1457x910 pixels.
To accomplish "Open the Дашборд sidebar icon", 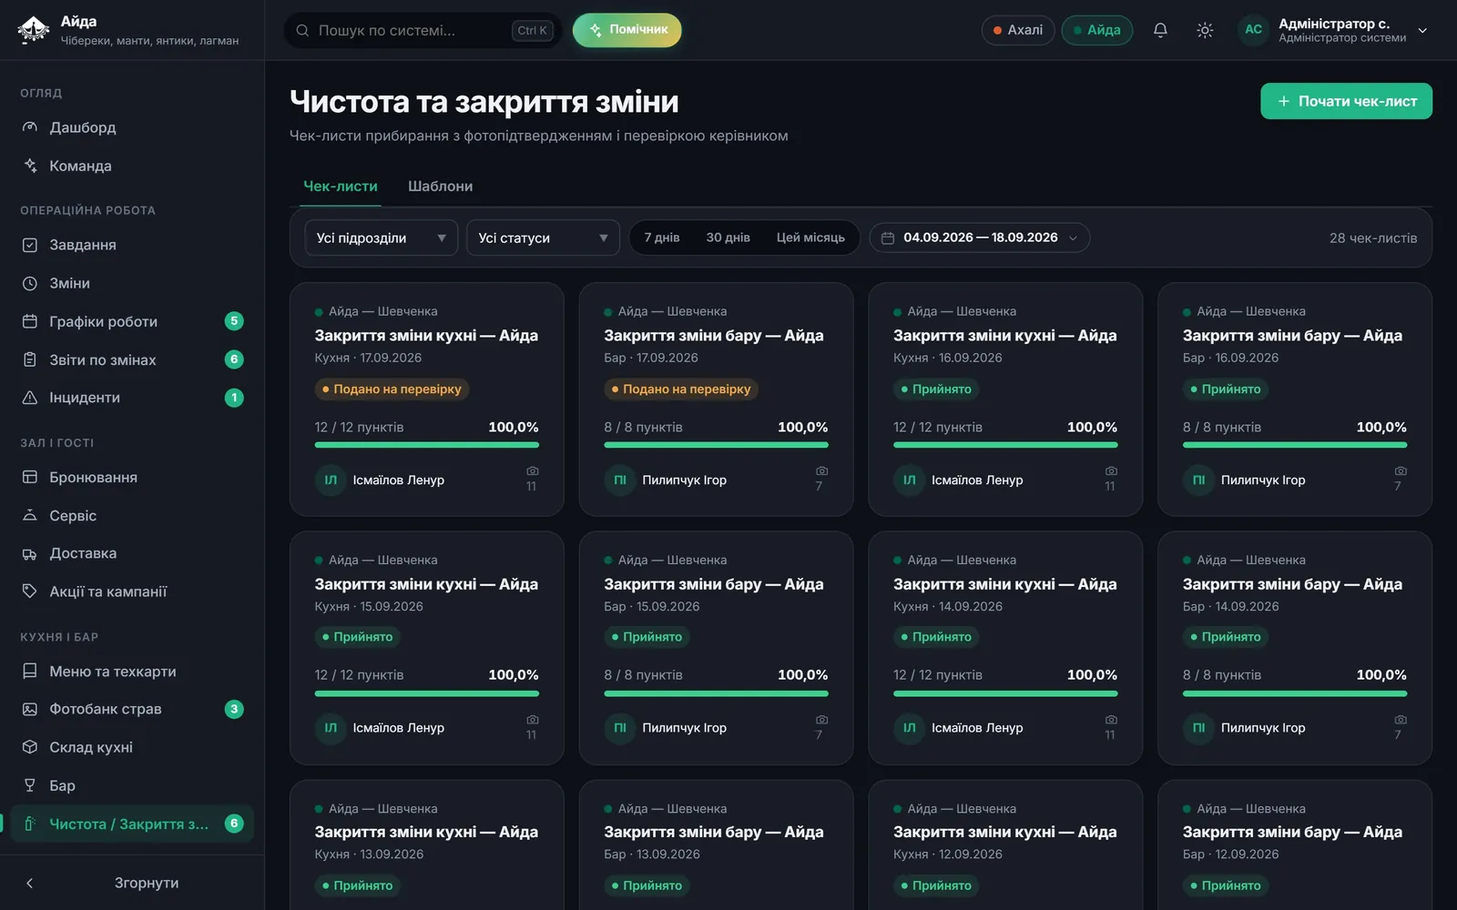I will point(30,127).
